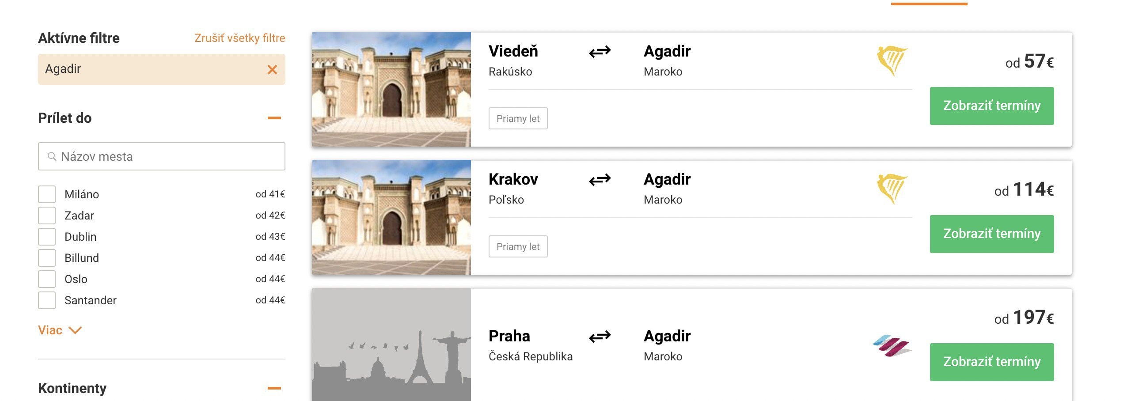Click the Eurowings logo on Praha flight
This screenshot has height=401, width=1131.
click(x=892, y=345)
